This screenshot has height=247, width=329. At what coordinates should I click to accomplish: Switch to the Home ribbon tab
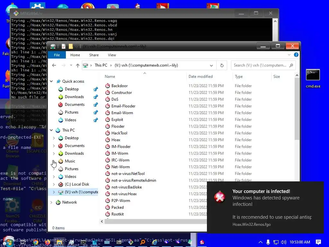coord(75,55)
